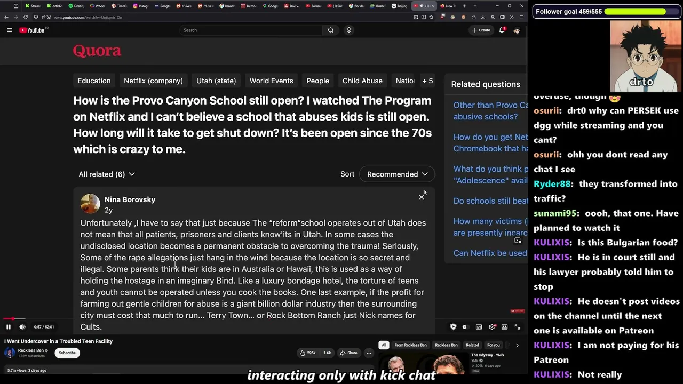Open Nina Borovsky's profile name link
This screenshot has width=683, height=384.
[130, 199]
